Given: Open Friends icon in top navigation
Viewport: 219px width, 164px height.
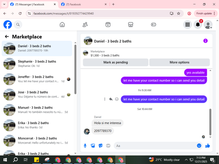Looking at the screenshot, I should point(85,24).
